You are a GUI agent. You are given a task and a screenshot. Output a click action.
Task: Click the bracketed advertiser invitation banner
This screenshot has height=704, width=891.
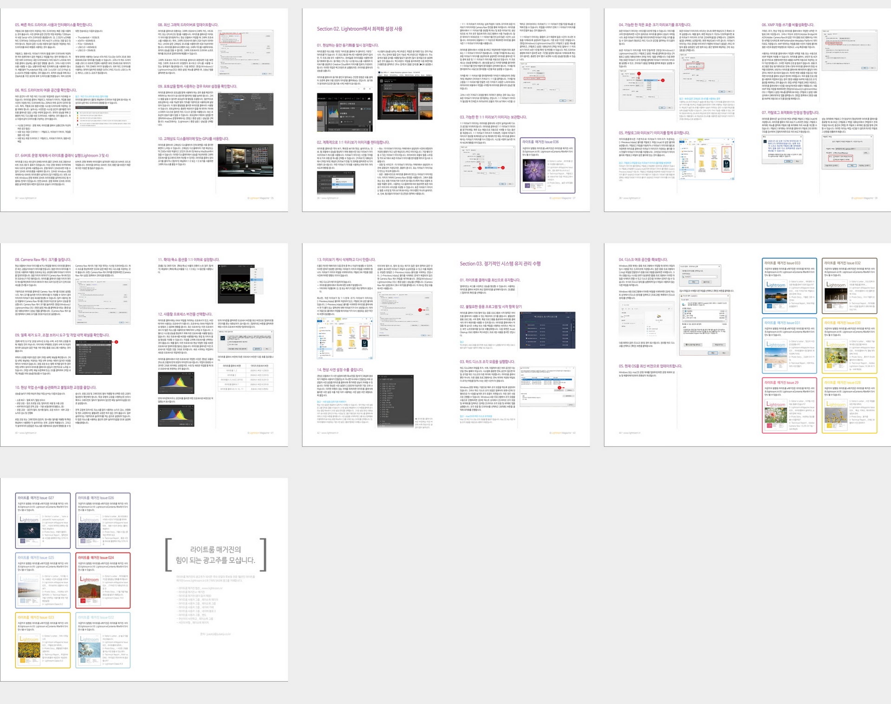tap(216, 554)
